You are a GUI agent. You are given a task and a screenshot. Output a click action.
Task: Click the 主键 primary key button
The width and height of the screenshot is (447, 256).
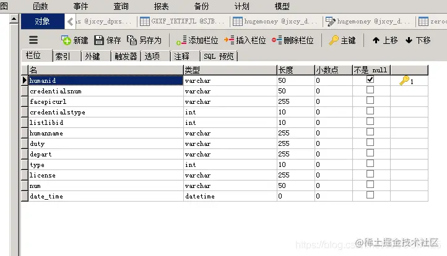point(342,40)
